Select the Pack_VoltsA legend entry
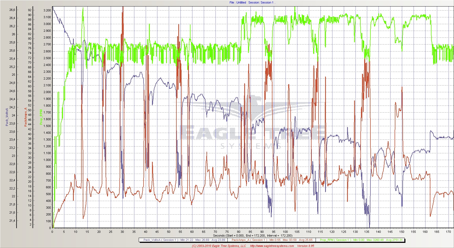Viewport: 454px width, 248px height. [x=183, y=240]
